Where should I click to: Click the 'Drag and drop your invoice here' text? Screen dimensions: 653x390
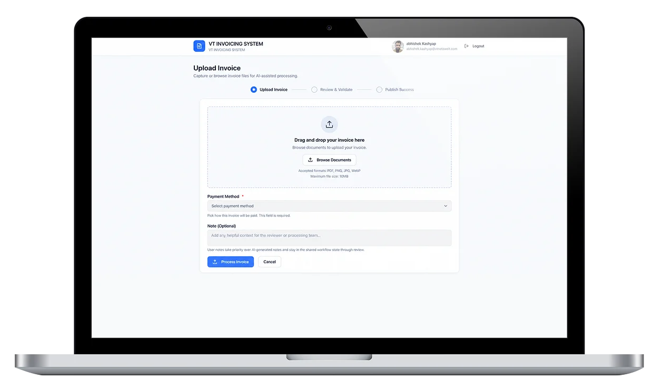[x=329, y=140]
